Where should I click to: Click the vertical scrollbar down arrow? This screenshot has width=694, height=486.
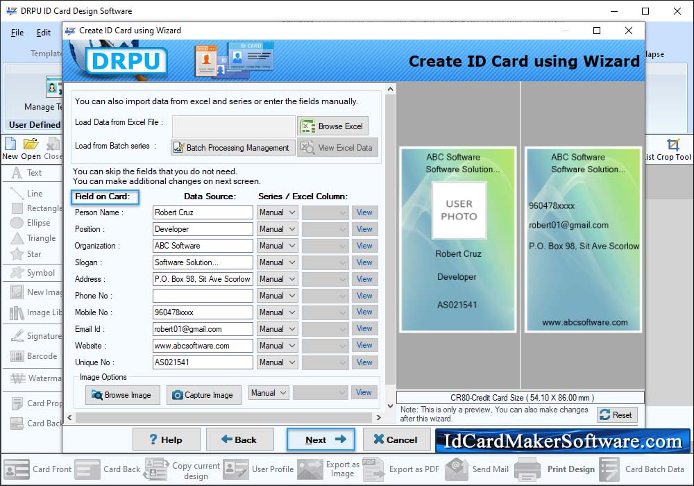pyautogui.click(x=390, y=405)
